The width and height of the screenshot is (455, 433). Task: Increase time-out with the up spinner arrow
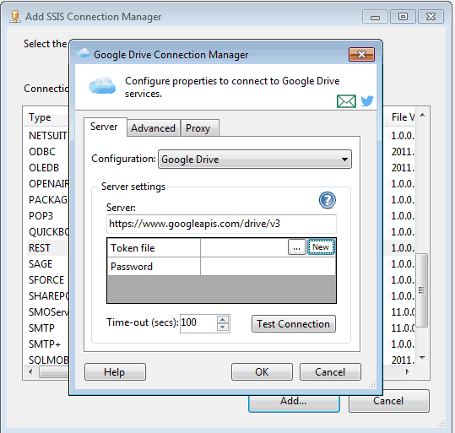(223, 320)
